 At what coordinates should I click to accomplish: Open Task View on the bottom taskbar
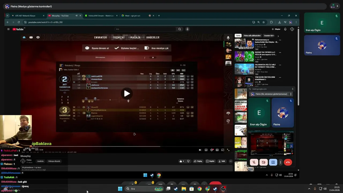168,189
